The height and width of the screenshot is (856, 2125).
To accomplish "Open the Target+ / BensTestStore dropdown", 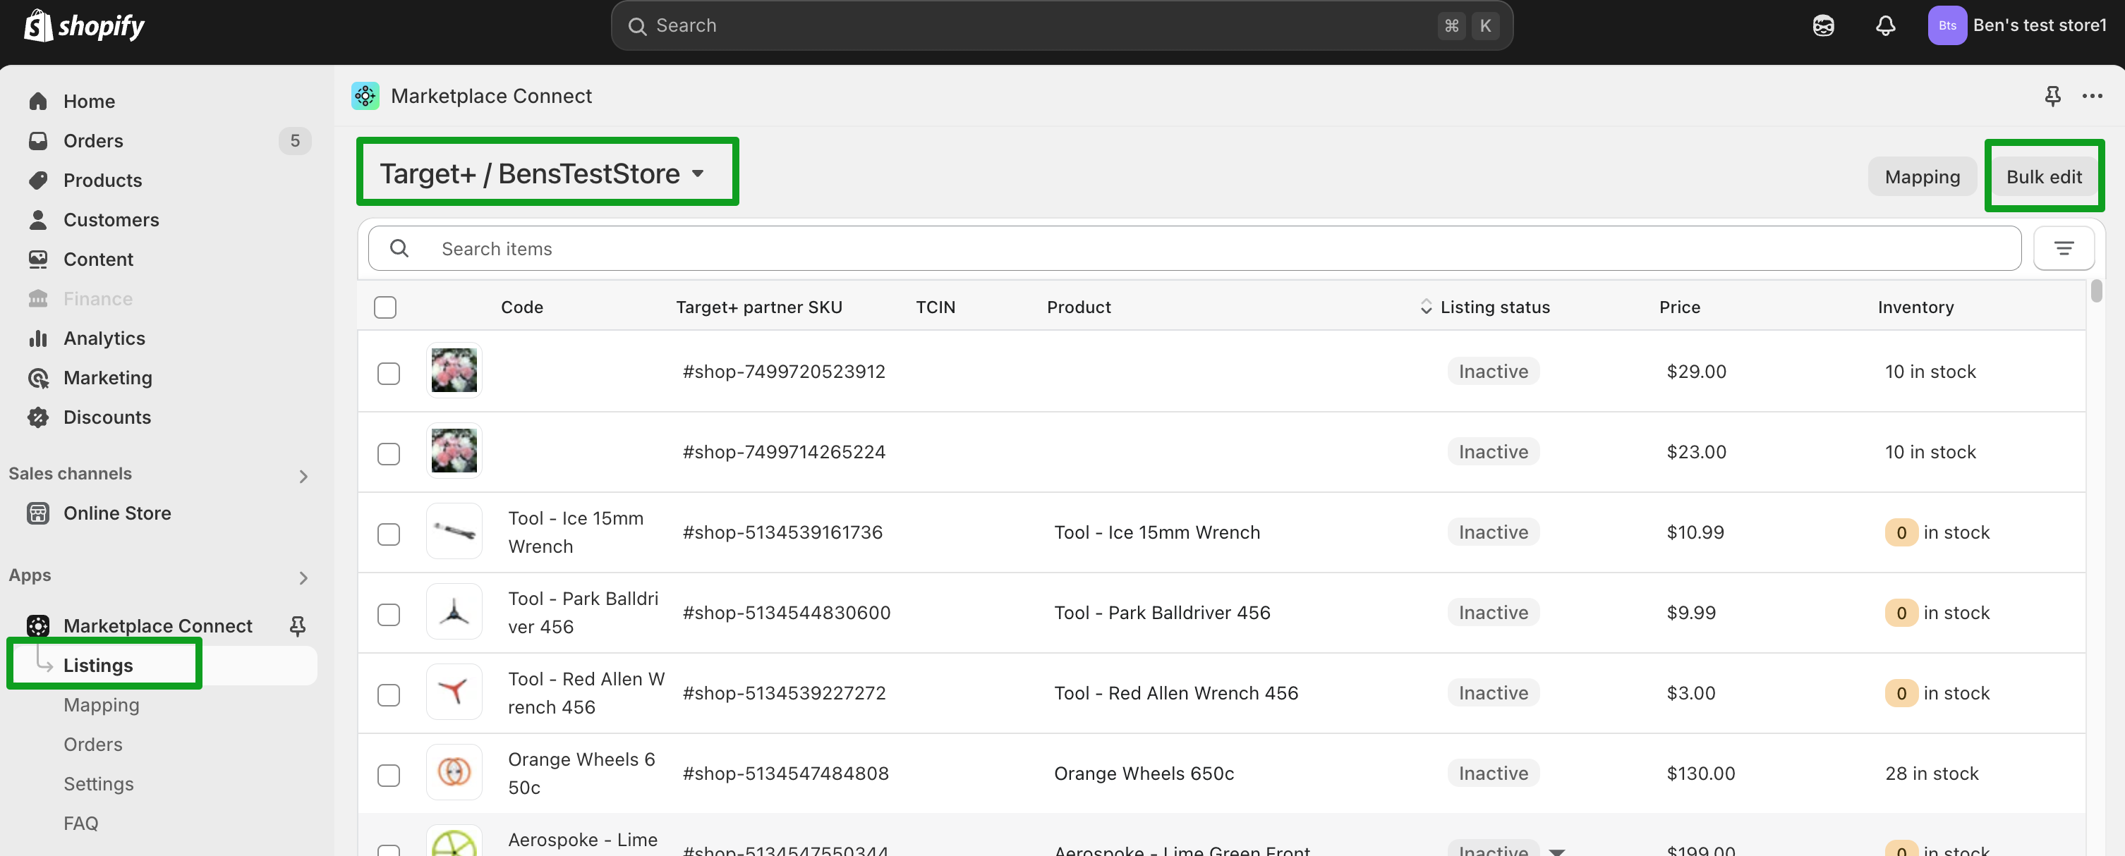I will tap(542, 173).
